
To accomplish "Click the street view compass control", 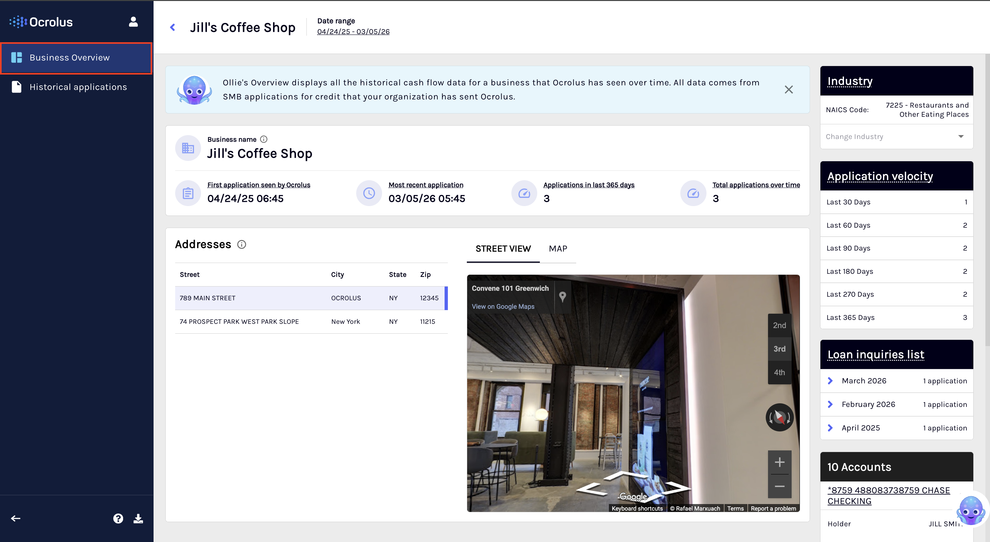I will click(779, 417).
